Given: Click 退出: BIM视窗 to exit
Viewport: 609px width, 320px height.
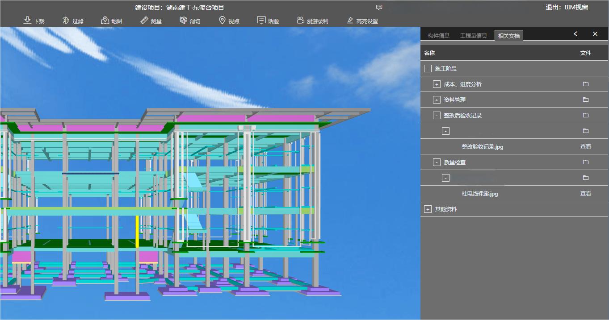Looking at the screenshot, I should [x=567, y=8].
